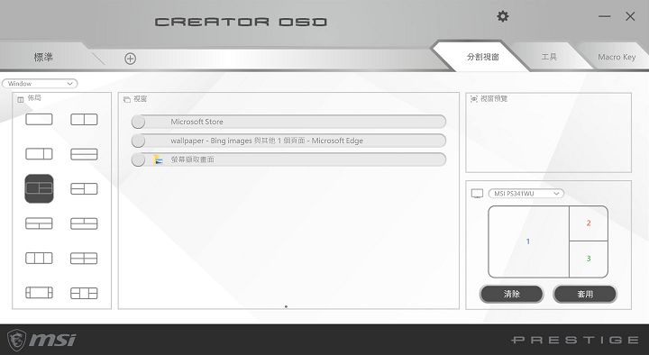Click the highlighted large-left, two-stacked-right layout
This screenshot has height=355, width=649.
point(39,188)
